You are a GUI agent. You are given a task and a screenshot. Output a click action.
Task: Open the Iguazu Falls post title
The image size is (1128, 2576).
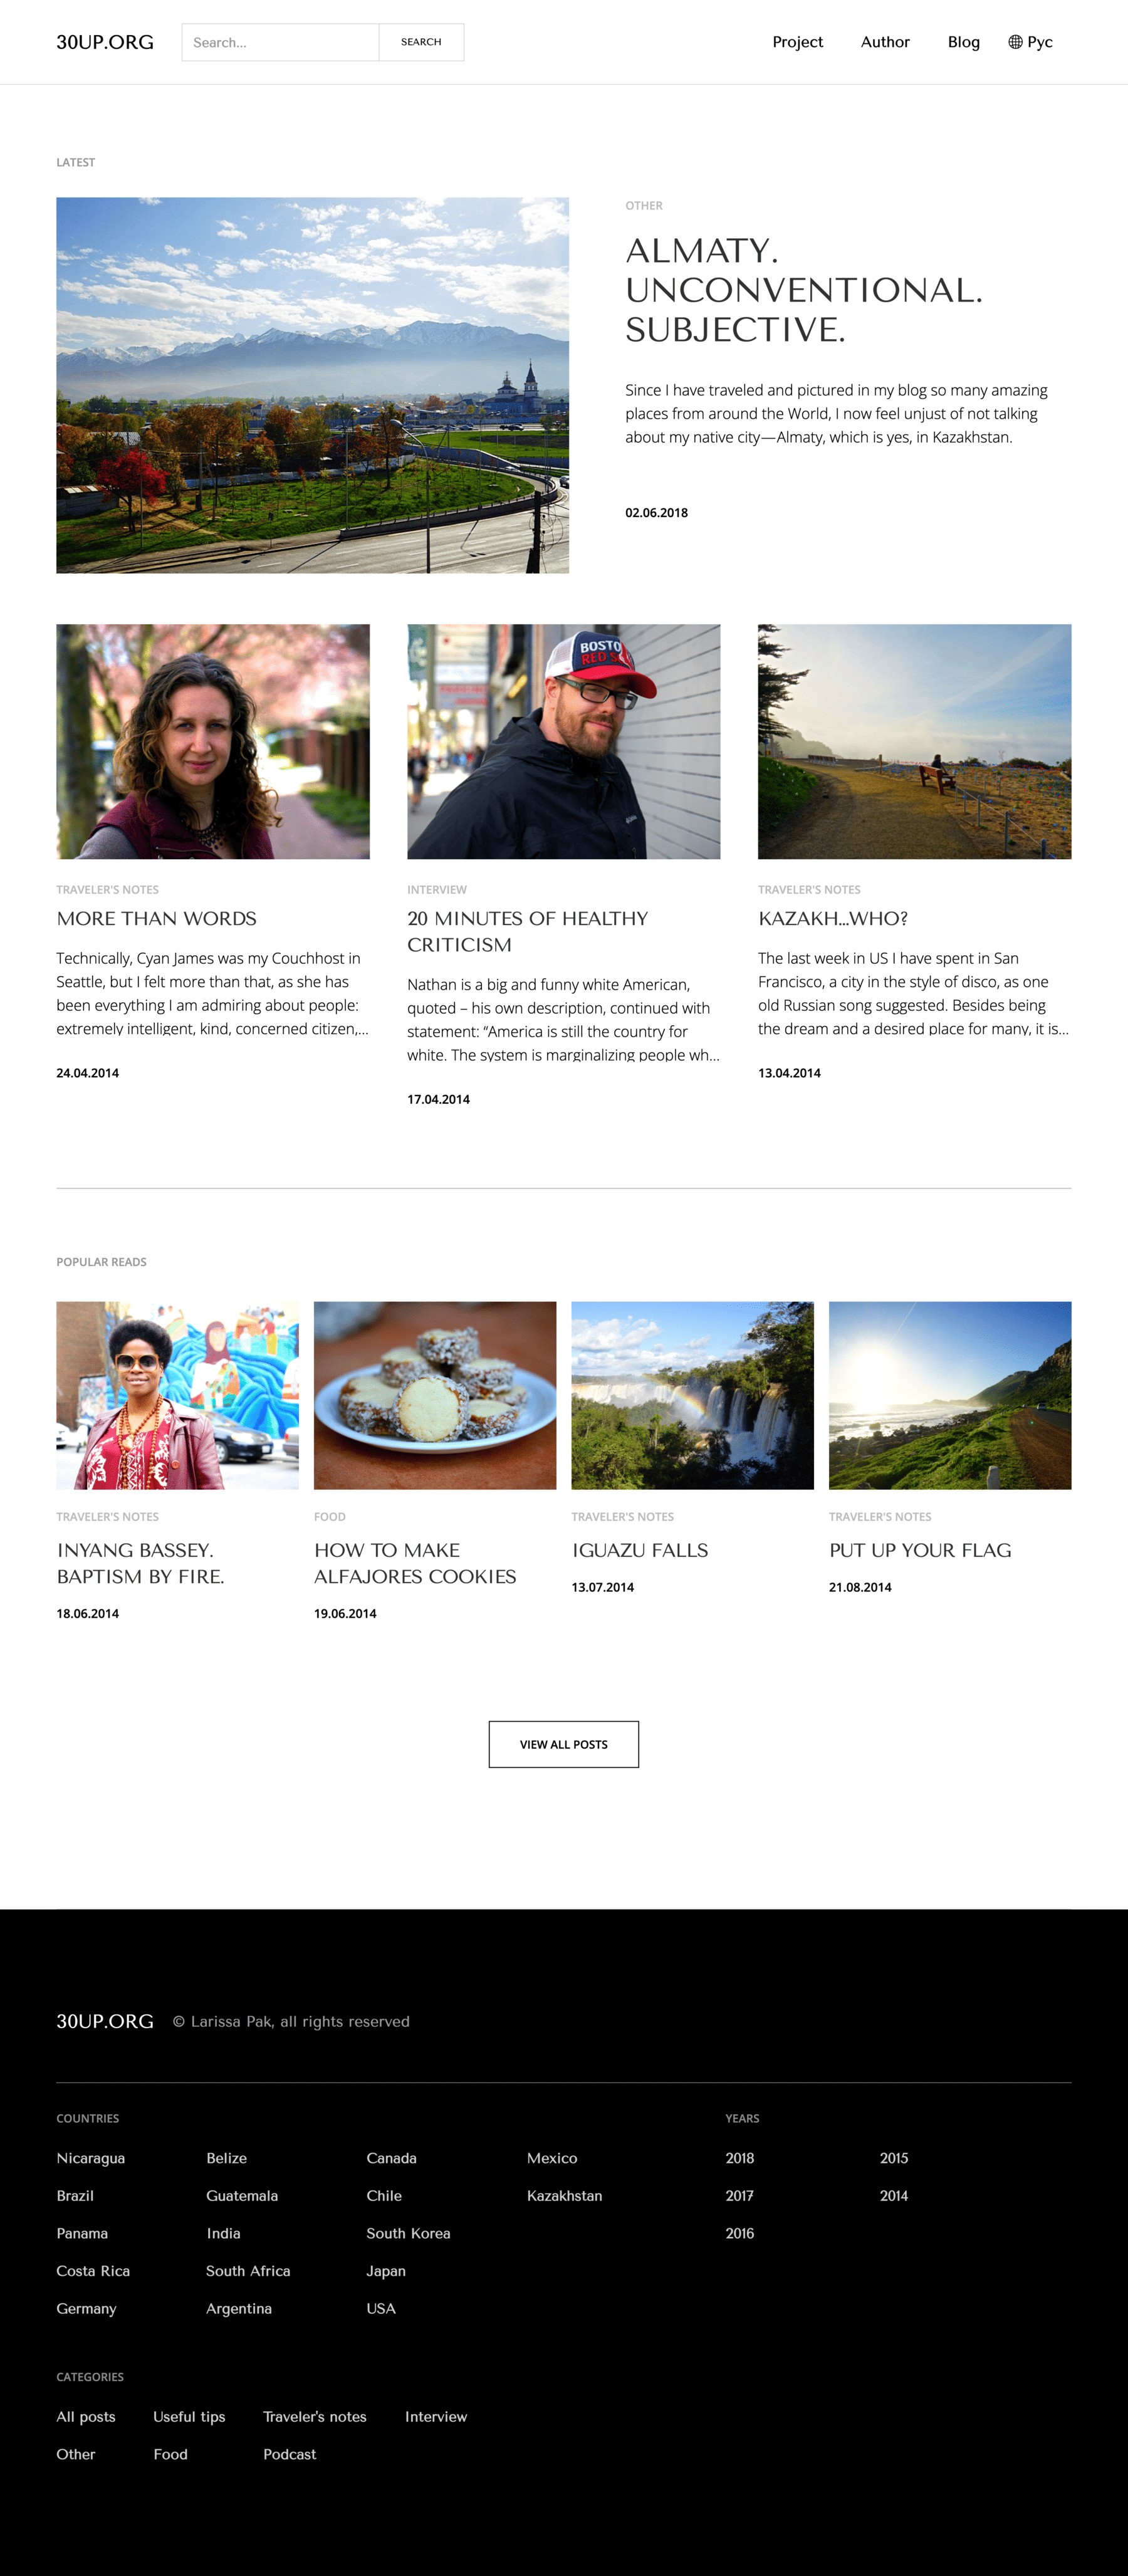[x=639, y=1550]
